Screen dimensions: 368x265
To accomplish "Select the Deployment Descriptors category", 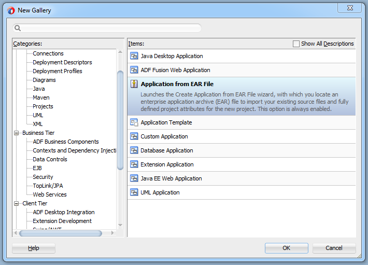I will [62, 62].
